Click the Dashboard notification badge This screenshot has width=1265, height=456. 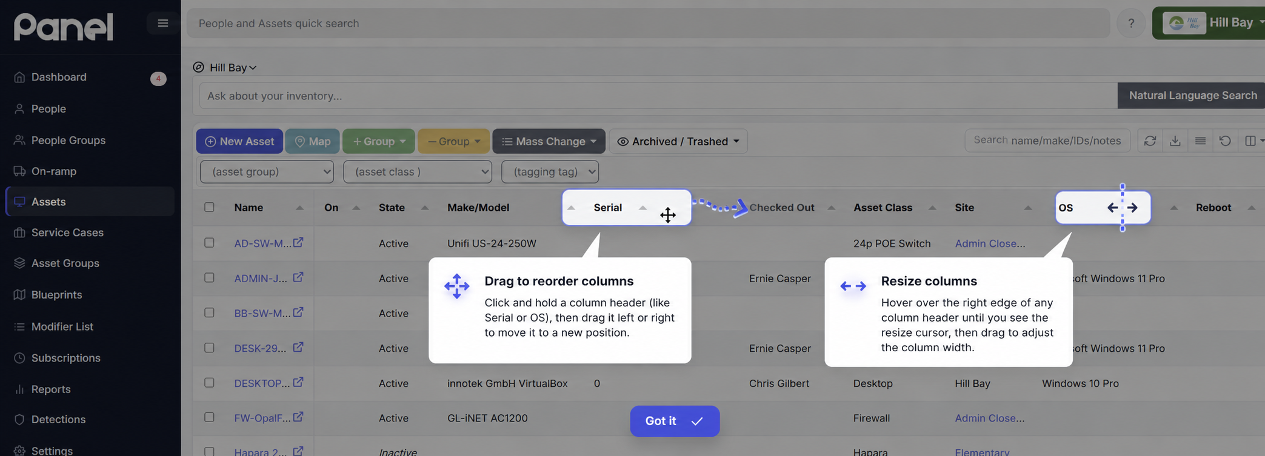158,79
